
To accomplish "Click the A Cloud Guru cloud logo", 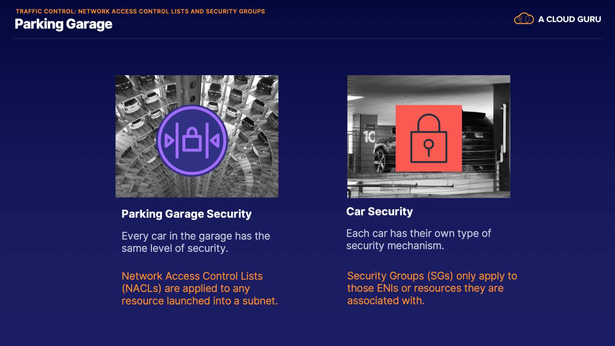I will [x=524, y=19].
